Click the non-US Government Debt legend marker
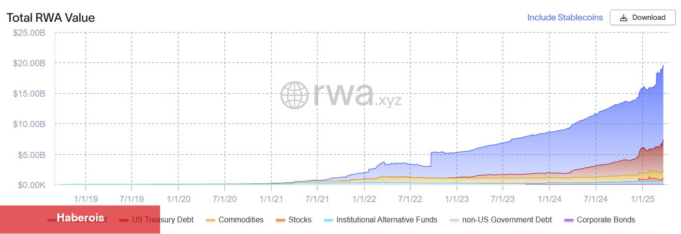Image resolution: width=681 pixels, height=234 pixels. 454,220
